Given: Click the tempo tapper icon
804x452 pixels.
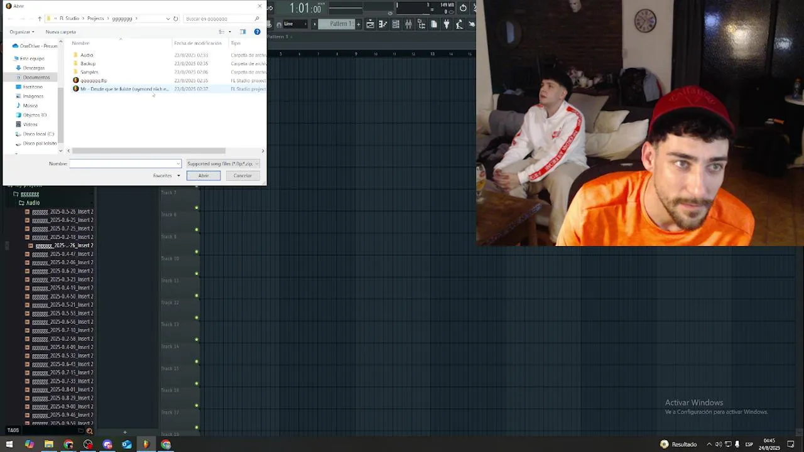Looking at the screenshot, I should point(459,24).
